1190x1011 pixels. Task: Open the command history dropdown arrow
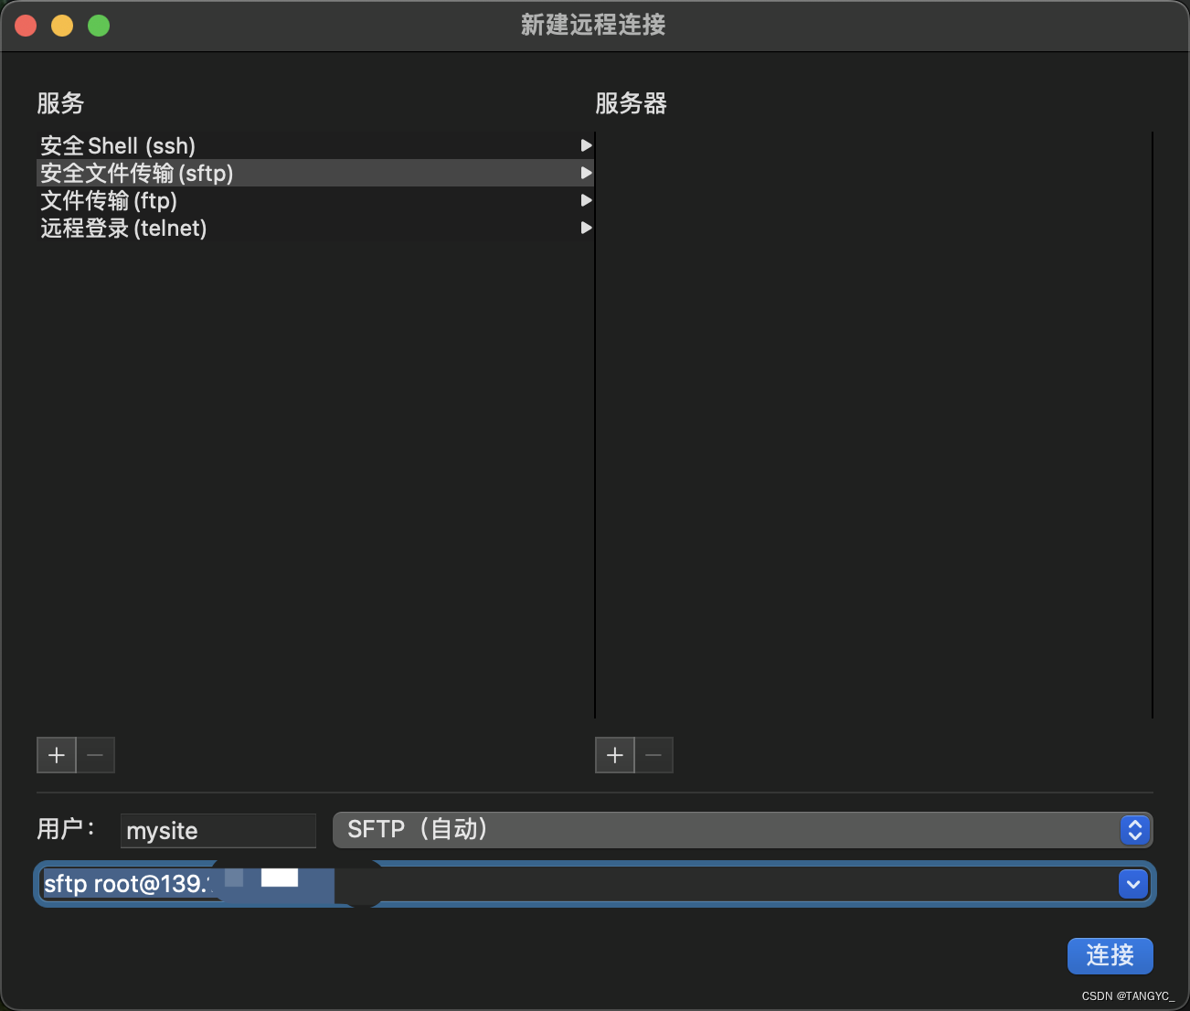point(1133,884)
